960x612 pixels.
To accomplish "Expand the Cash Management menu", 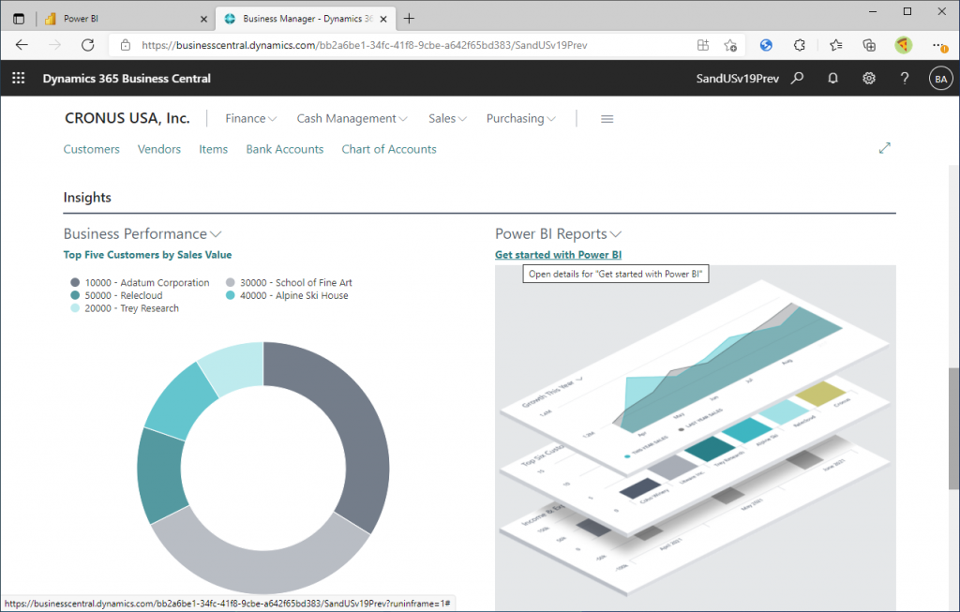I will point(352,119).
